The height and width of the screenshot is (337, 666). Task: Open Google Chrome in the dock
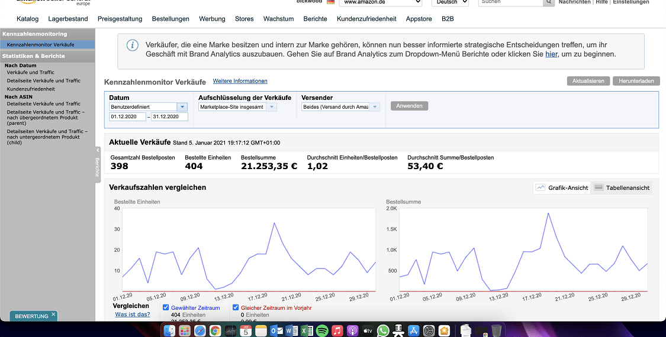tap(215, 330)
